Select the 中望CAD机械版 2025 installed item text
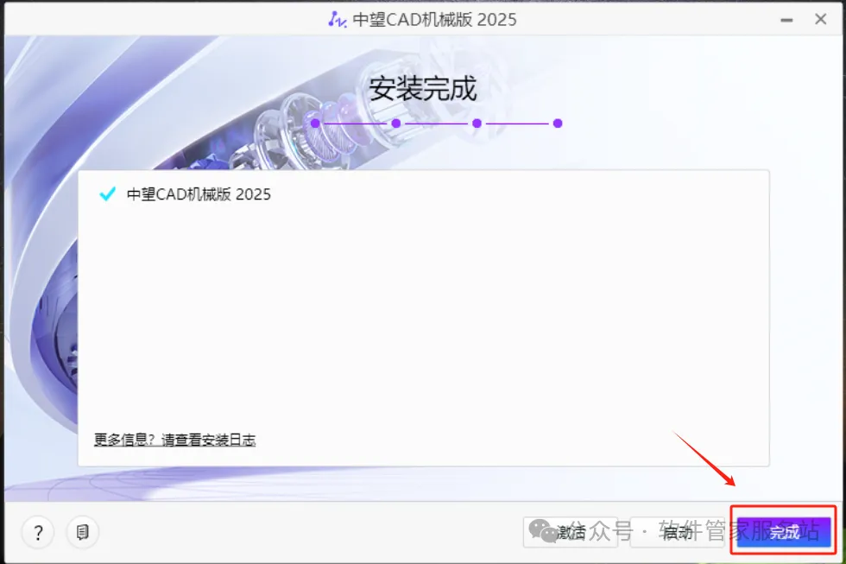The image size is (846, 564). coord(199,194)
